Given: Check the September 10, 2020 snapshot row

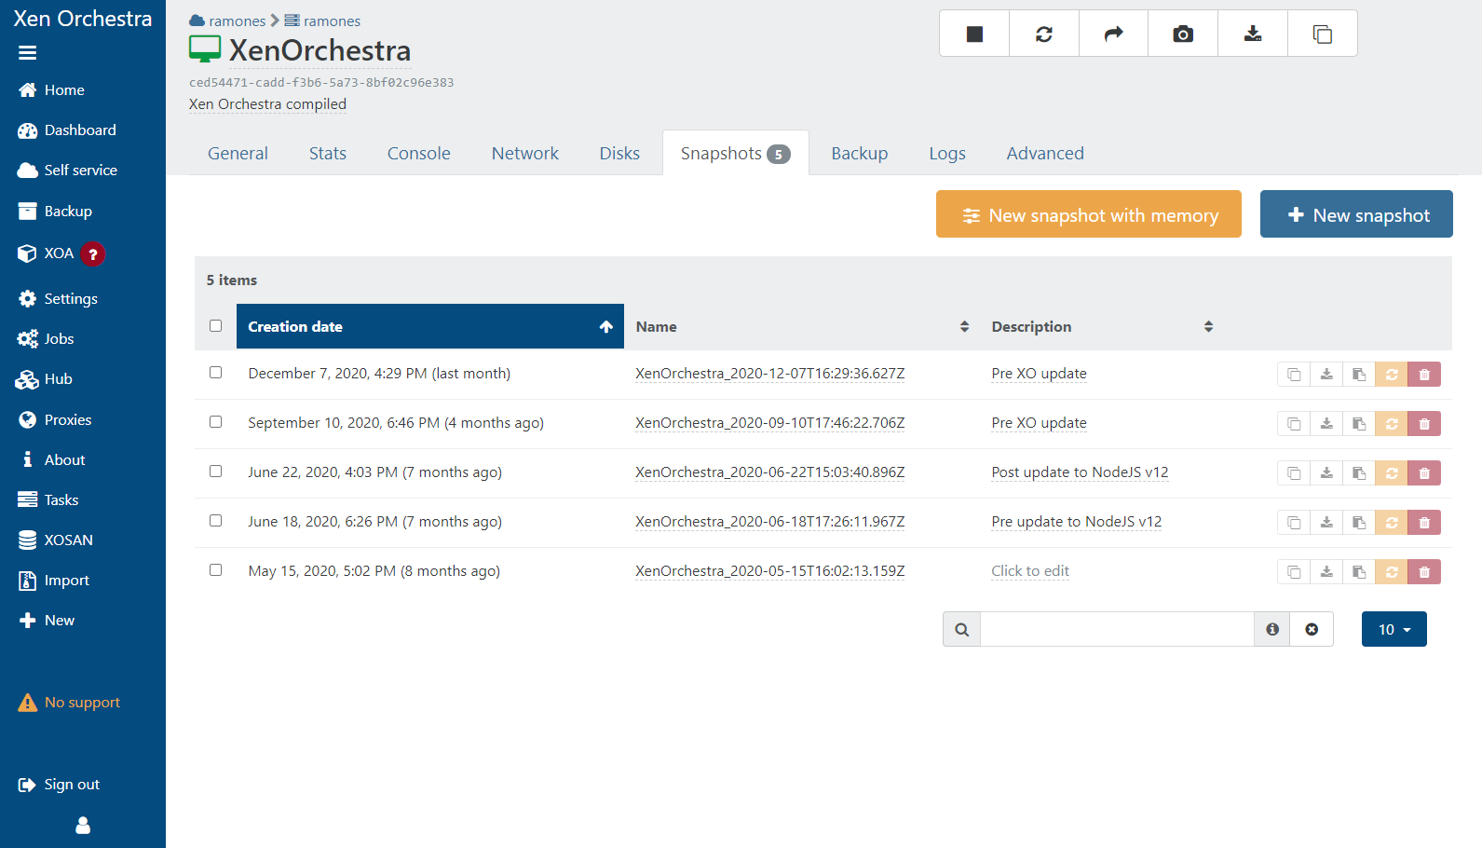Looking at the screenshot, I should [x=215, y=422].
